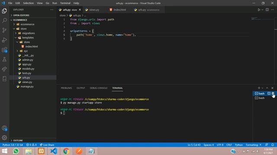Switch to the Problems panel tab

(66, 88)
